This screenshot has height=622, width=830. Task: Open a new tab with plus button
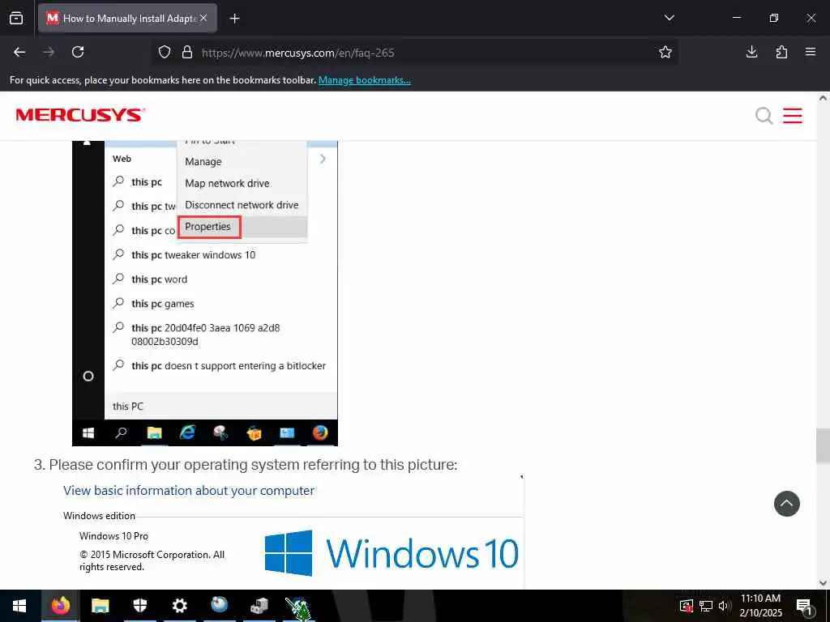coord(234,19)
